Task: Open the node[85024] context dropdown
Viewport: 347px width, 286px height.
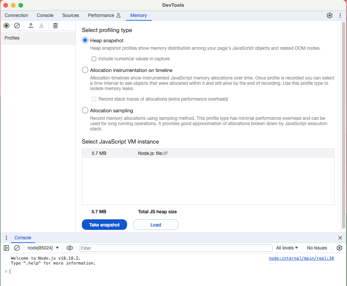Action: pos(43,248)
